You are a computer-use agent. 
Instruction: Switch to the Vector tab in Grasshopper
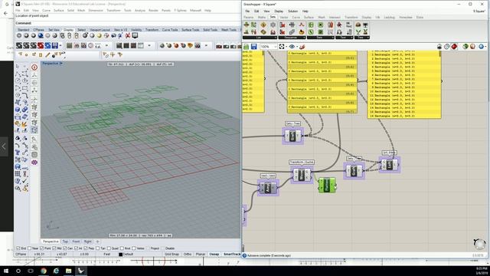click(x=284, y=17)
